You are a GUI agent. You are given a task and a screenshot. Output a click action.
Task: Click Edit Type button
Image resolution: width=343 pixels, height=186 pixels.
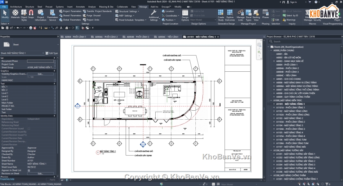click(x=52, y=53)
